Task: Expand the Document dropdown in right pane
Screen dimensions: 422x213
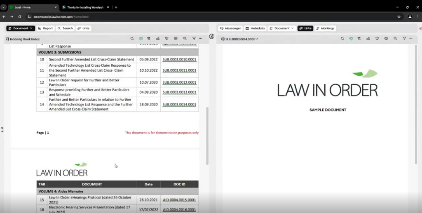Action: (282, 28)
